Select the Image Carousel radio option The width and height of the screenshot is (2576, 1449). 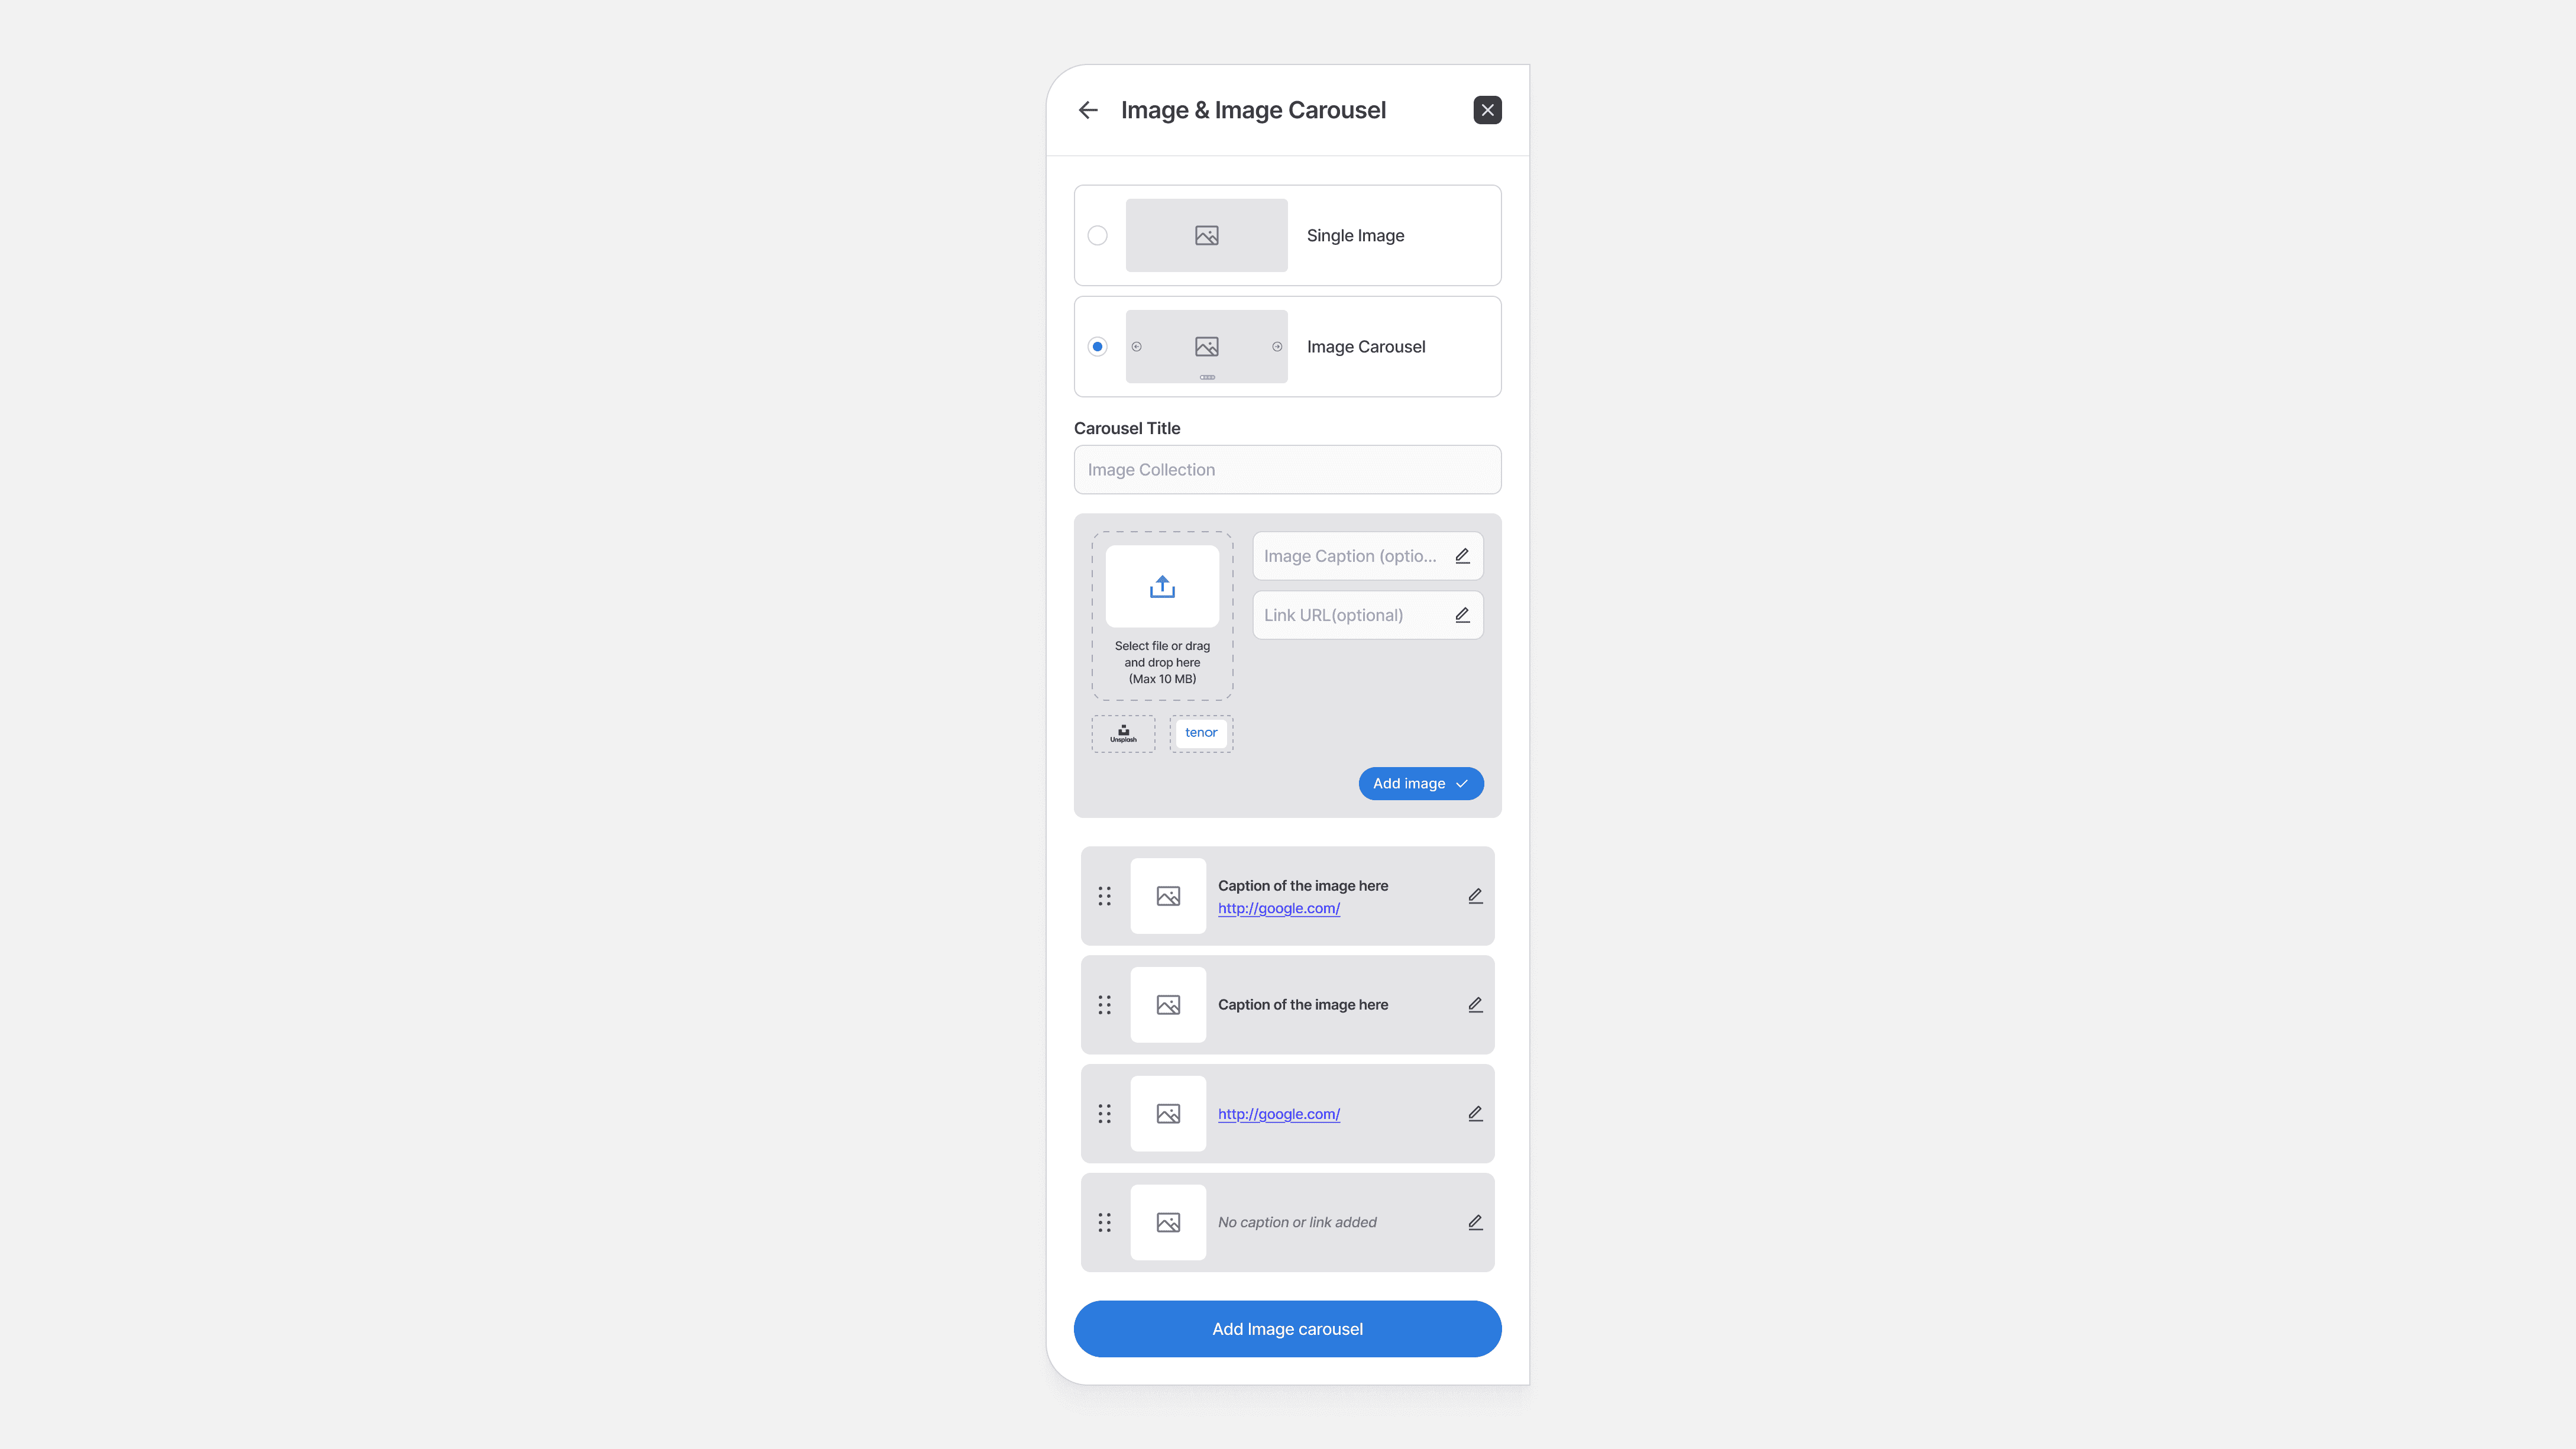click(x=1097, y=347)
